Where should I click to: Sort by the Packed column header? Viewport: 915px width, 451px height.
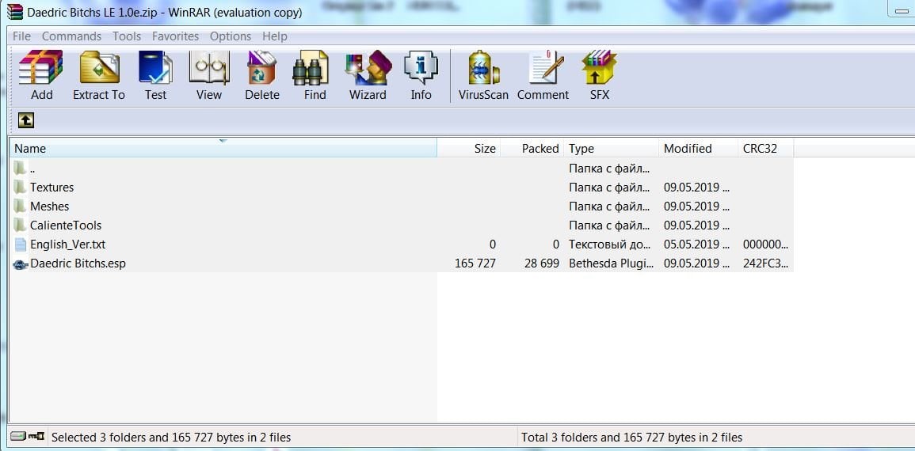click(532, 149)
